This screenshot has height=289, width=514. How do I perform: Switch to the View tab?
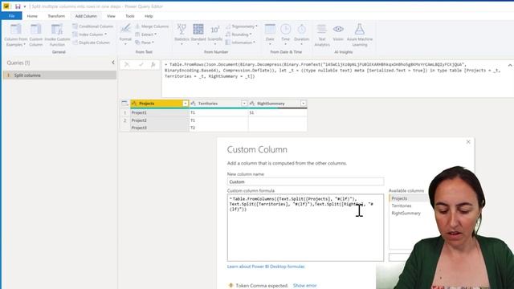pos(111,16)
